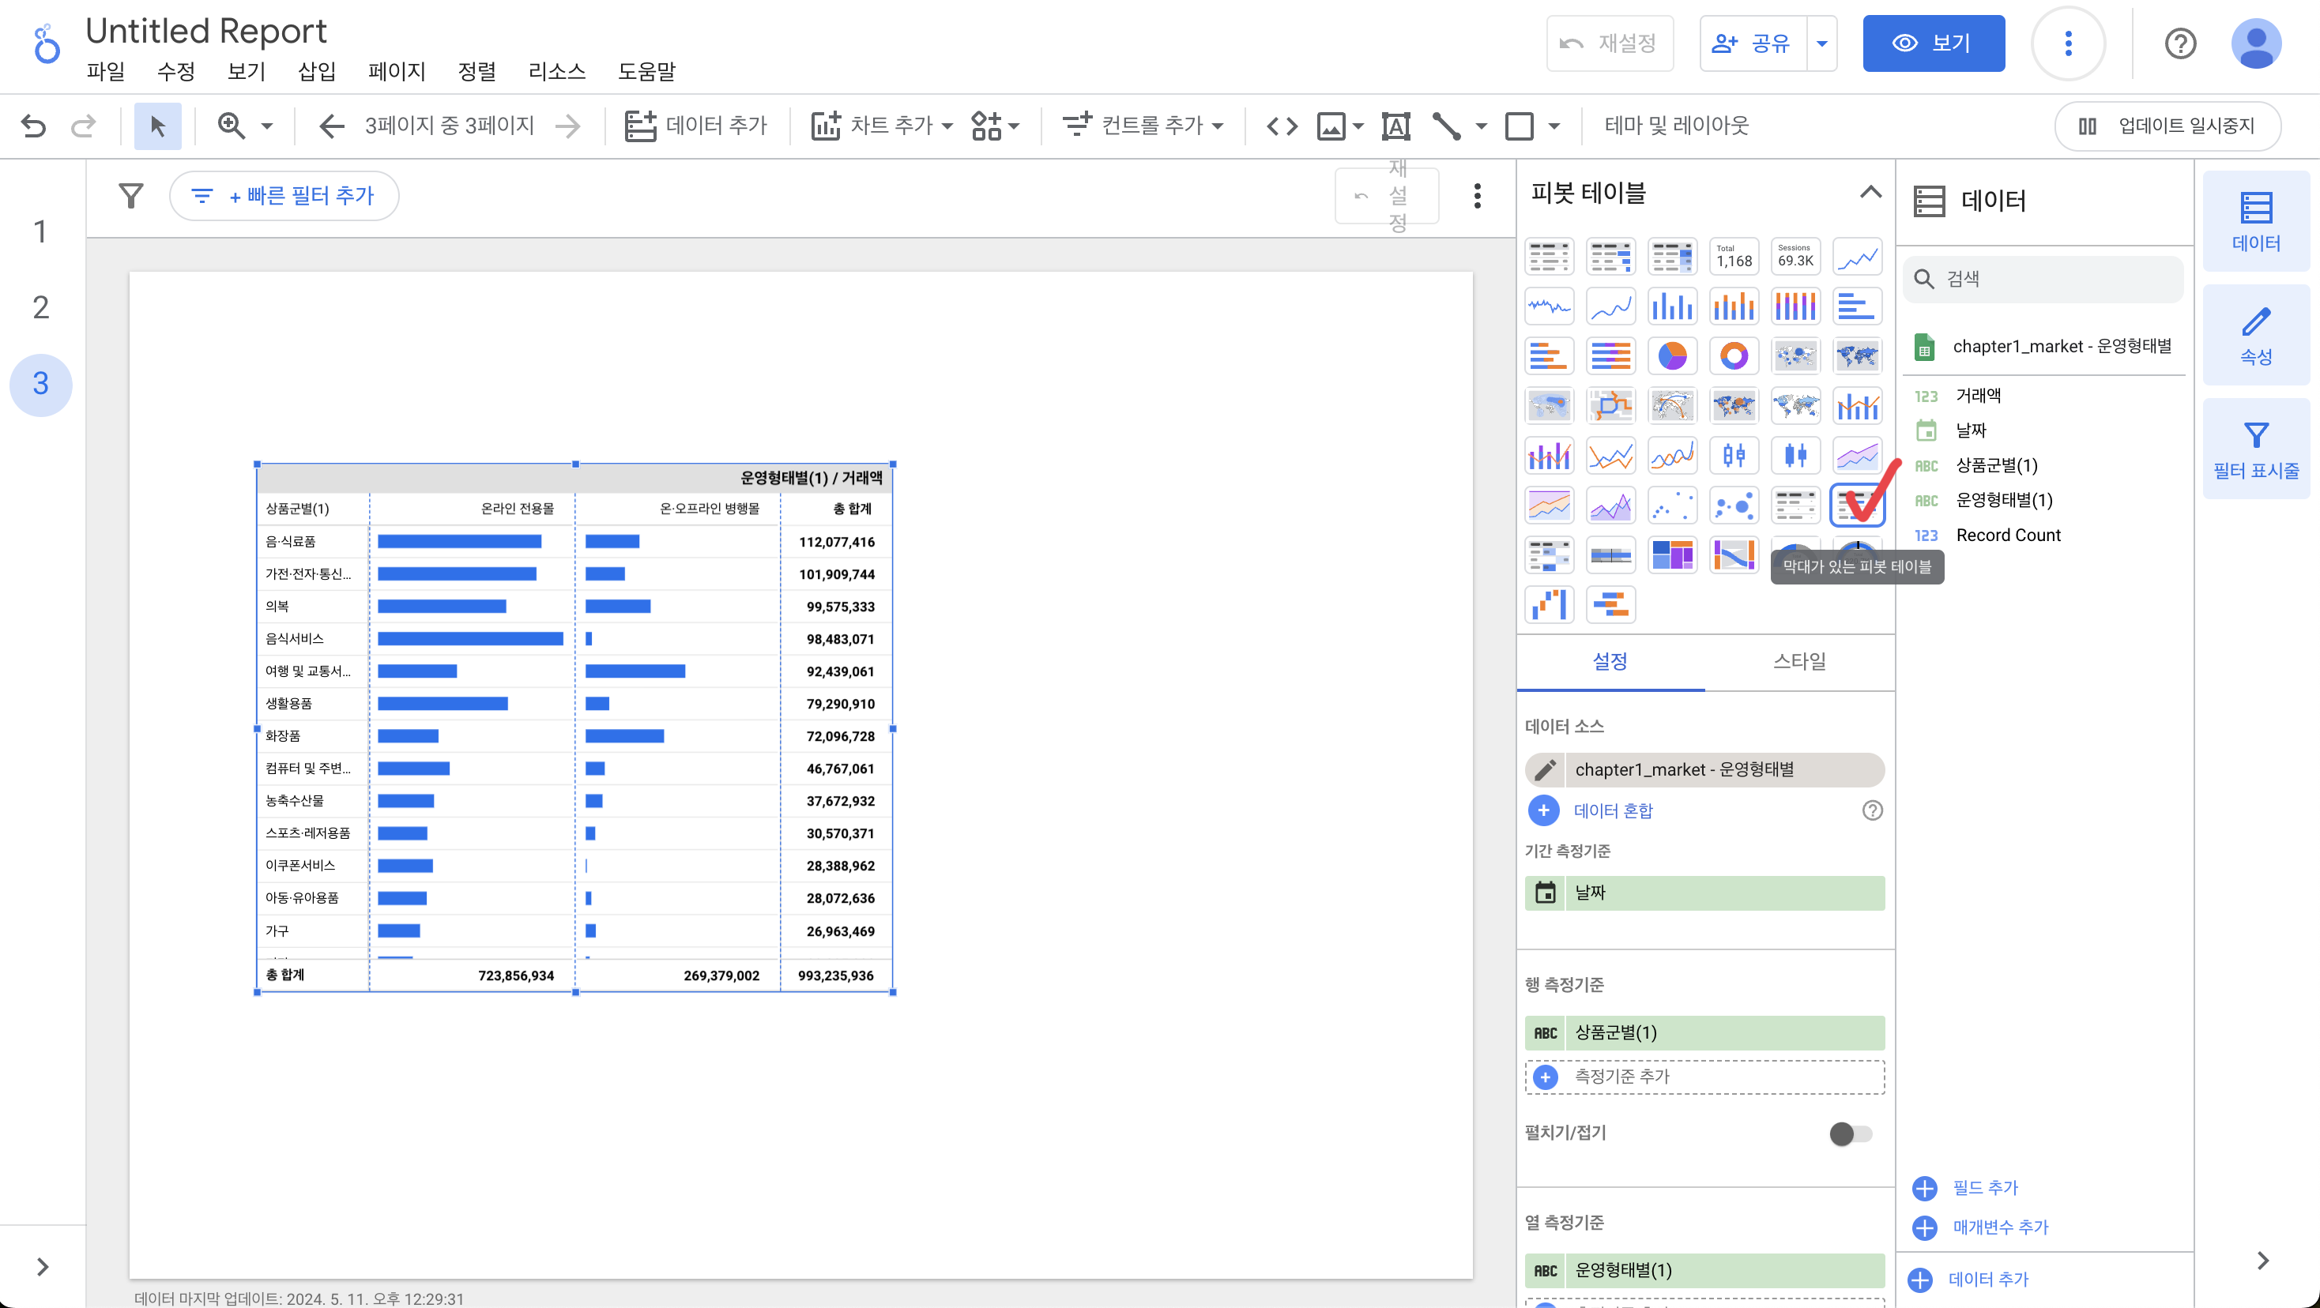Open the 속성 properties side panel
Viewport: 2320px width, 1308px height.
(x=2255, y=336)
